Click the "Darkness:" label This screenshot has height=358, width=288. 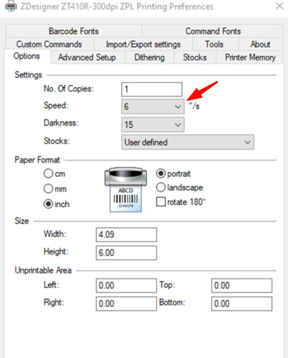61,123
